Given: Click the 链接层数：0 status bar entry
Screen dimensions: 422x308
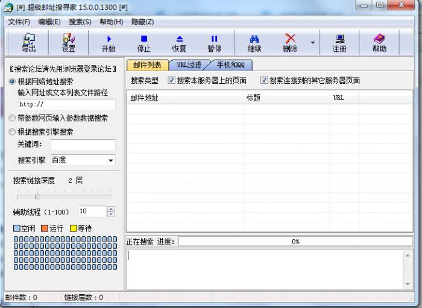Looking at the screenshot, I should pos(84,297).
